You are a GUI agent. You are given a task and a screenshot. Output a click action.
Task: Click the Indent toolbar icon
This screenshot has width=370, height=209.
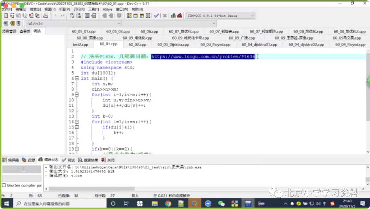click(111, 15)
